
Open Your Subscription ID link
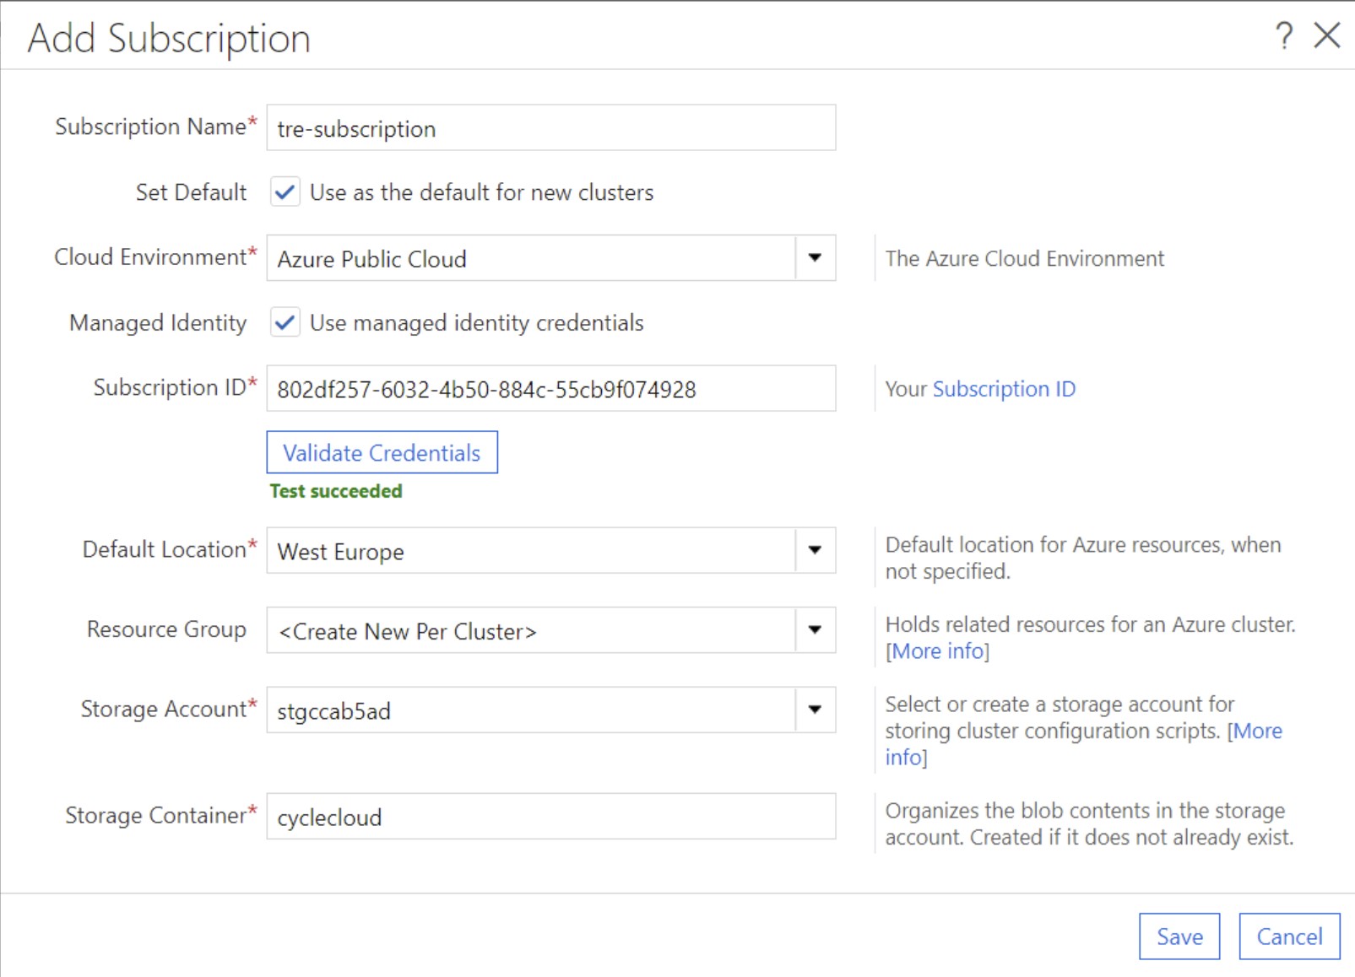tap(1003, 388)
